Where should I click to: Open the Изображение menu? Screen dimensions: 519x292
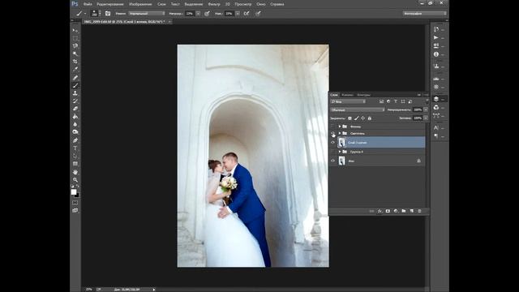tap(140, 4)
